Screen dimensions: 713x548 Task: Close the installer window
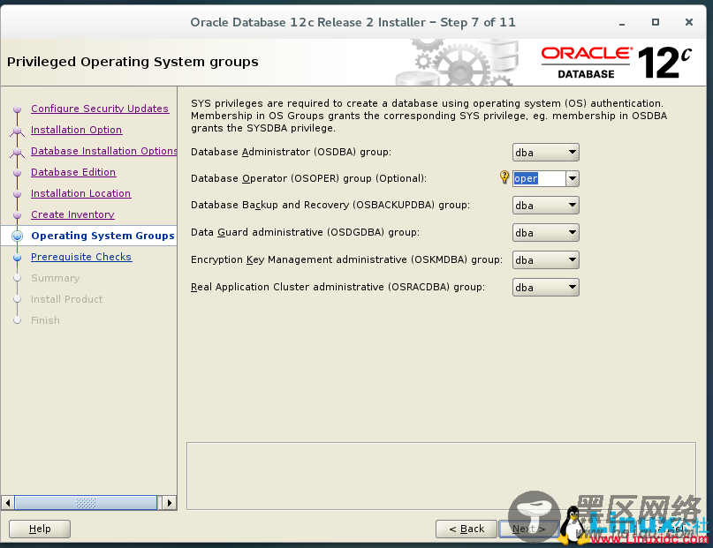coord(689,22)
